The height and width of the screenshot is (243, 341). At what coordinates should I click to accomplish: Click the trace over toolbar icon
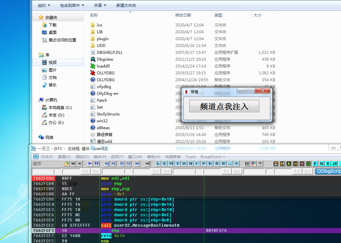(128, 163)
